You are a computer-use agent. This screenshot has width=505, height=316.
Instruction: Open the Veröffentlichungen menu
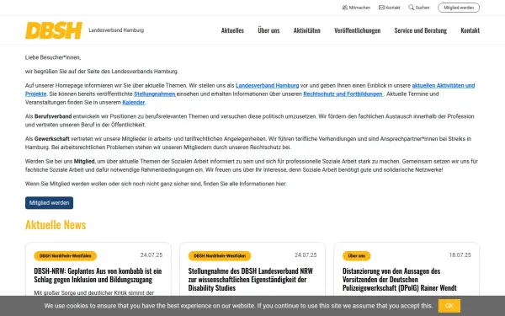(x=358, y=30)
